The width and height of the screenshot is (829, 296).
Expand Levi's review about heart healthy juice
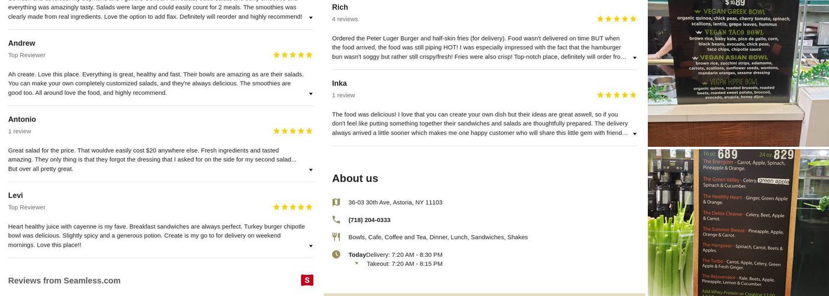point(311,246)
